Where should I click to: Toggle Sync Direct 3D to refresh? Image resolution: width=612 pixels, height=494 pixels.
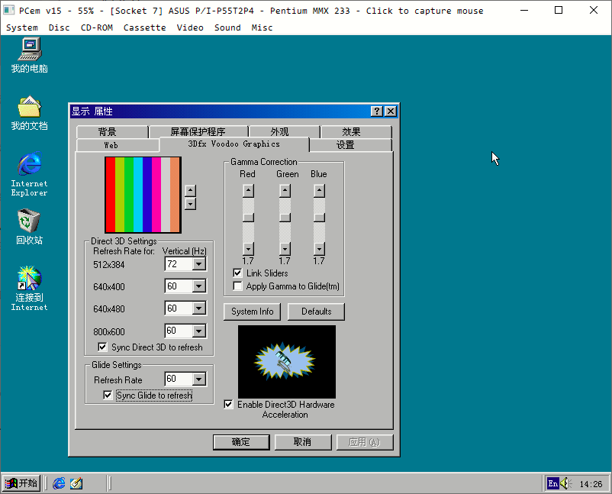click(102, 347)
